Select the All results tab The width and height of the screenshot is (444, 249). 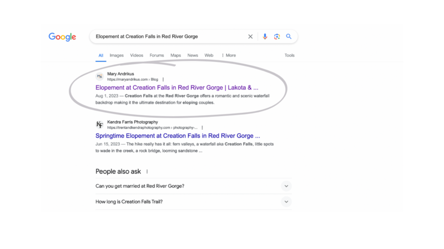click(101, 55)
